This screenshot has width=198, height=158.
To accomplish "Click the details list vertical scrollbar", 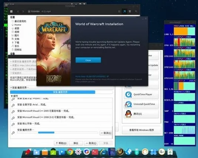I will tap(112, 132).
